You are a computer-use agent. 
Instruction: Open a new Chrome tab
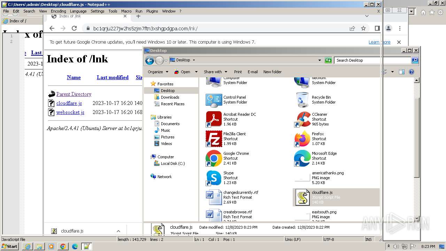[x=138, y=16]
